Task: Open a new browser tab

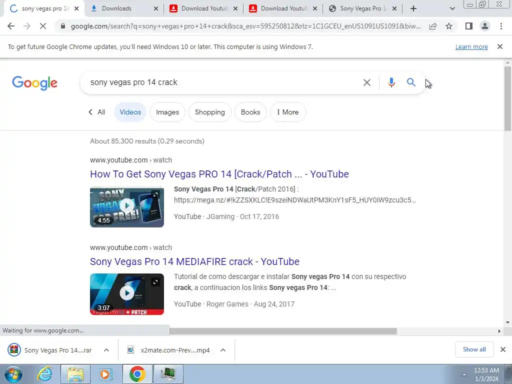Action: click(413, 8)
